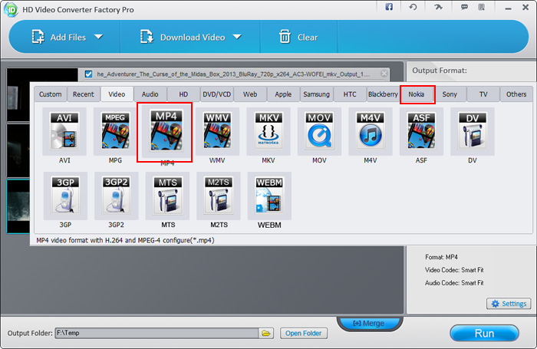Select the 3GP format icon
Viewport: 537px width, 349px height.
tap(65, 196)
